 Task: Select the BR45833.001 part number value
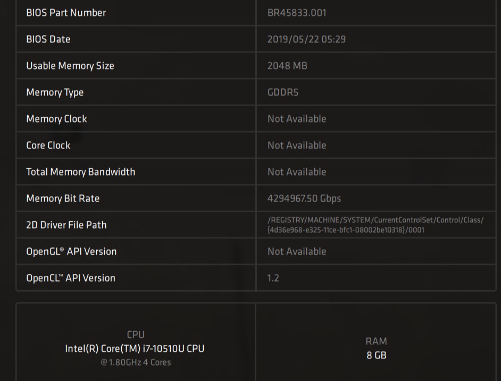[297, 13]
